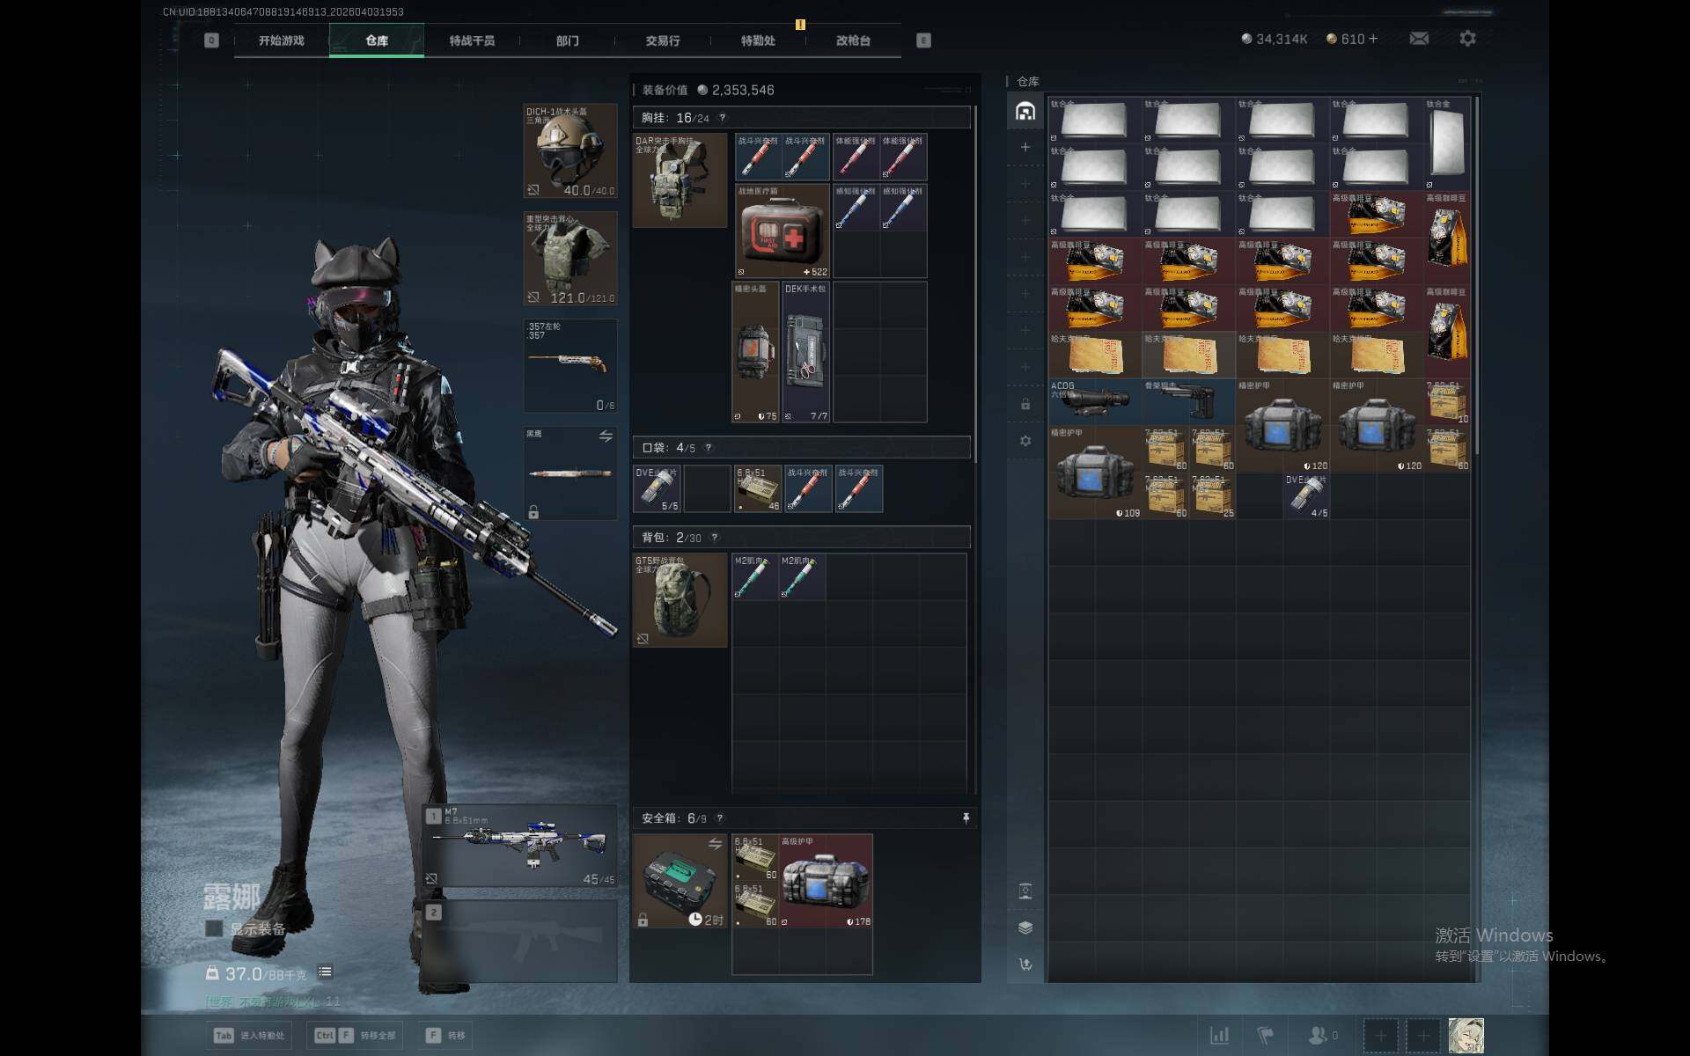Expand the chest rig help tooltip
The image size is (1690, 1056).
[723, 118]
